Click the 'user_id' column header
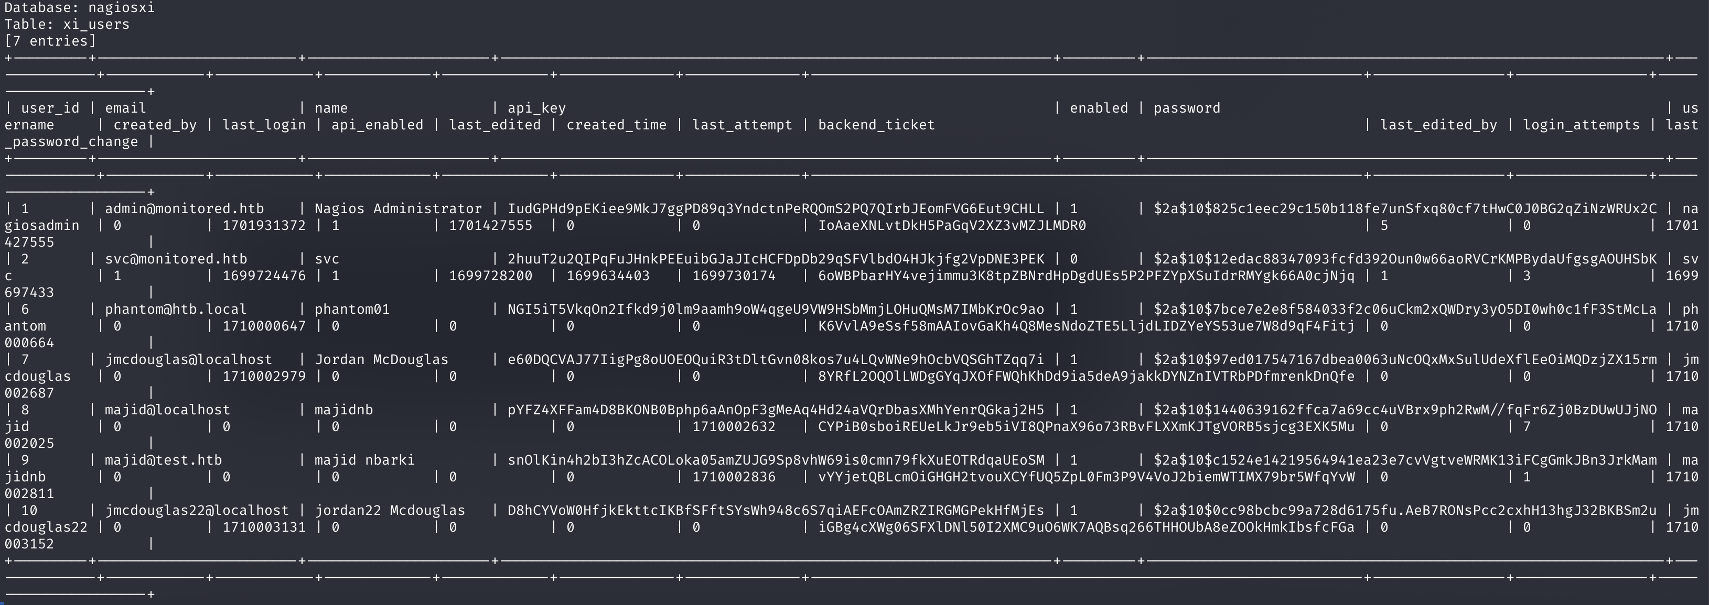The width and height of the screenshot is (1709, 605). (x=50, y=108)
